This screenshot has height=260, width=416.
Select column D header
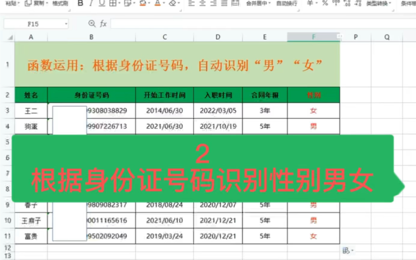click(x=218, y=37)
